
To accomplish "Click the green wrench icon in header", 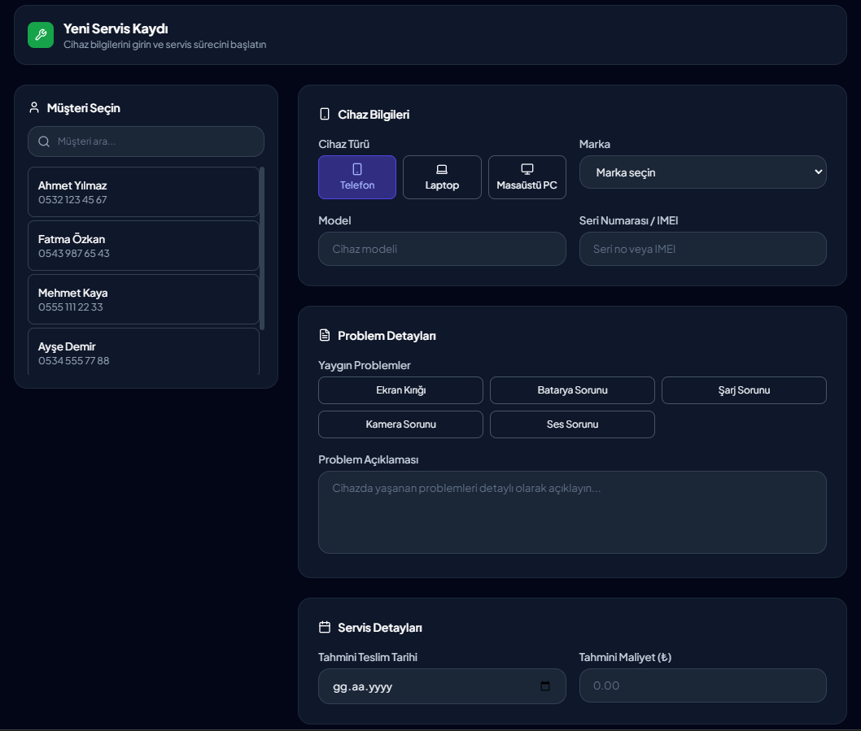I will (x=41, y=35).
